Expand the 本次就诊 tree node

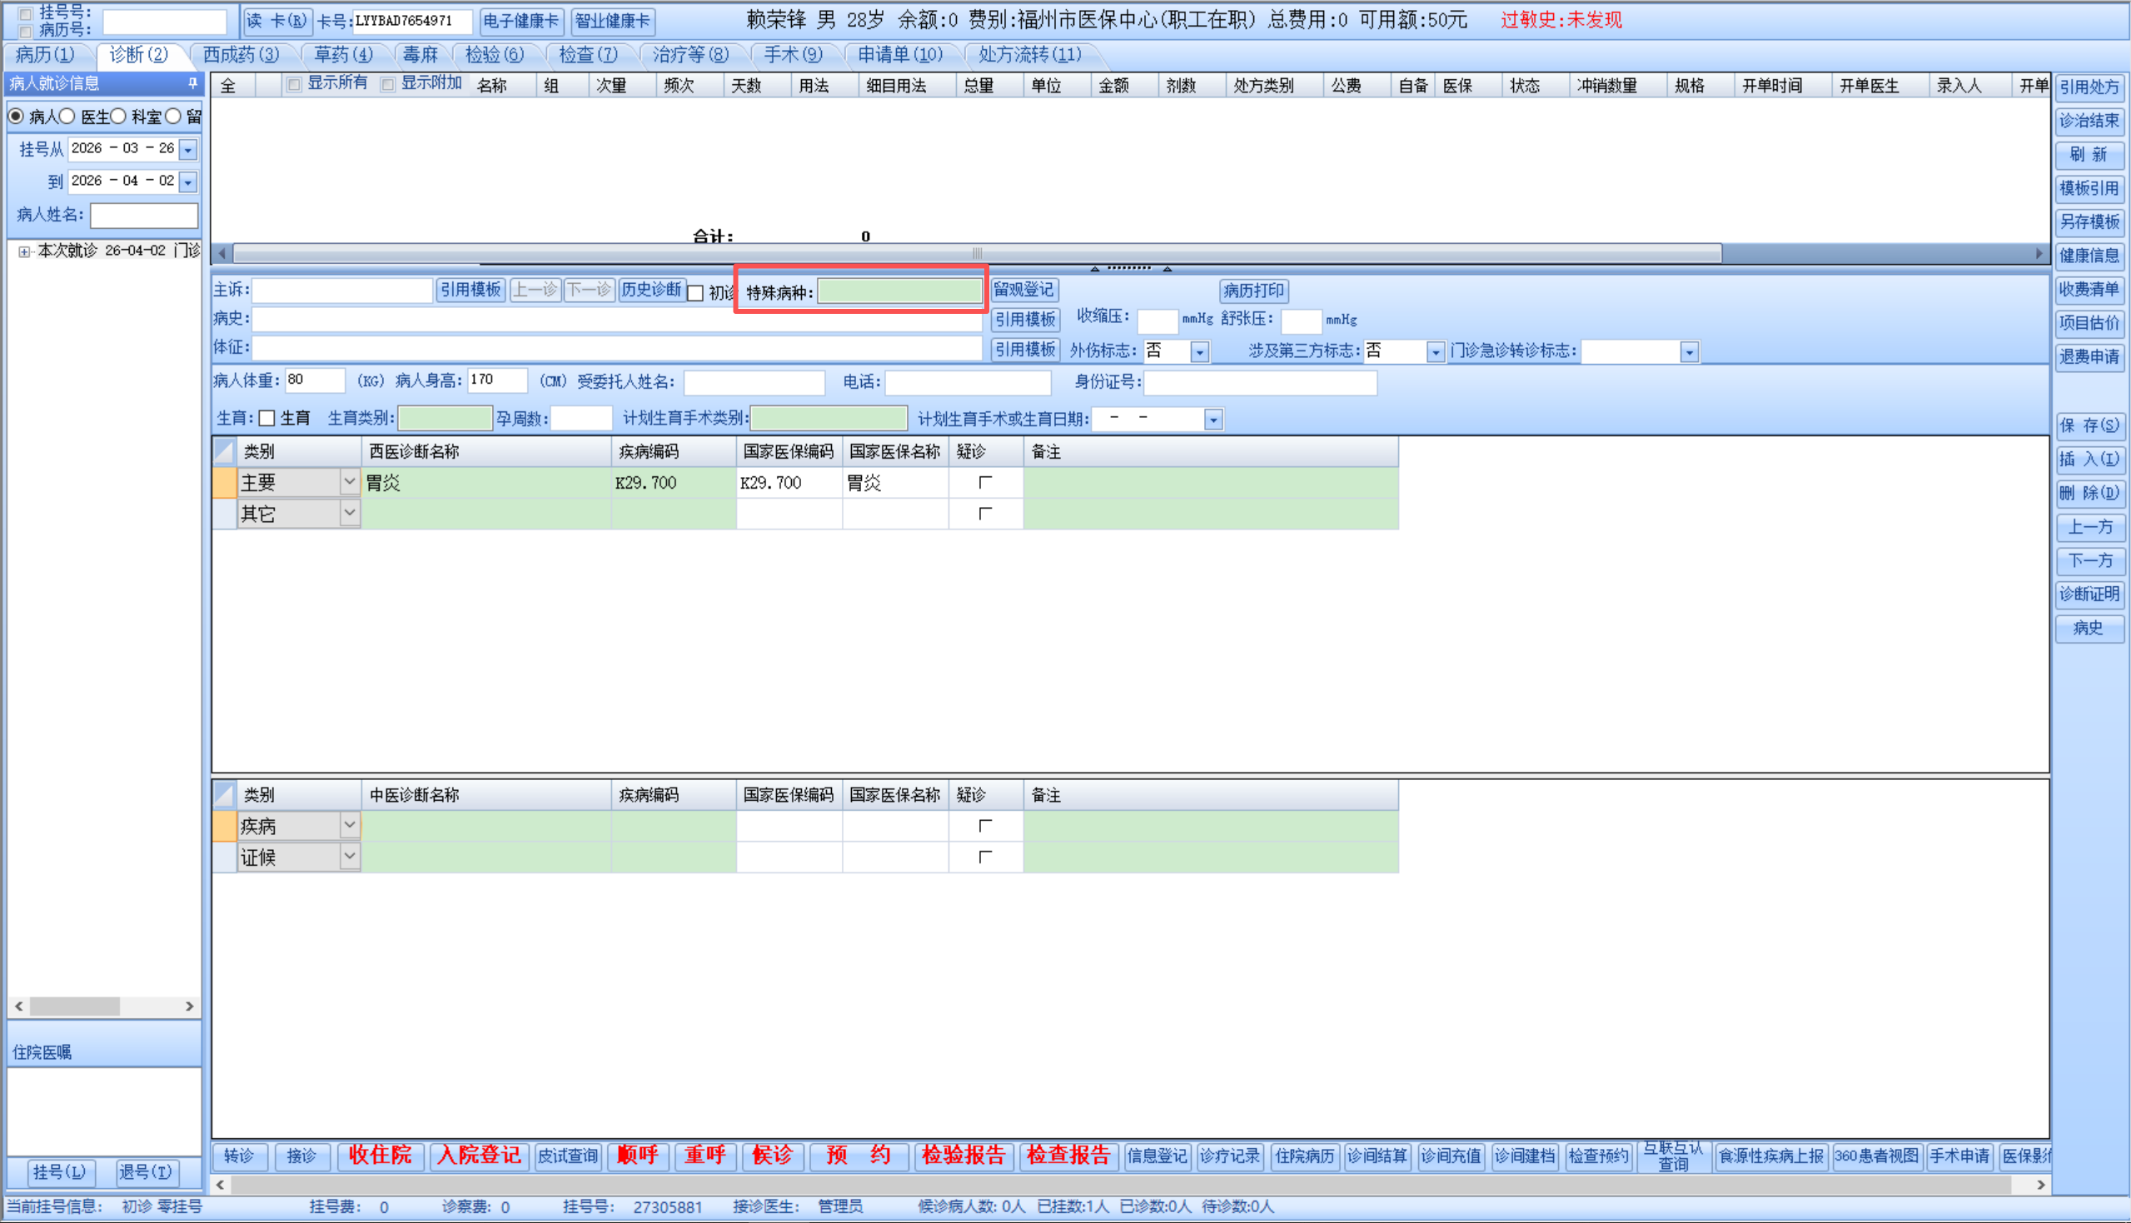[x=23, y=251]
